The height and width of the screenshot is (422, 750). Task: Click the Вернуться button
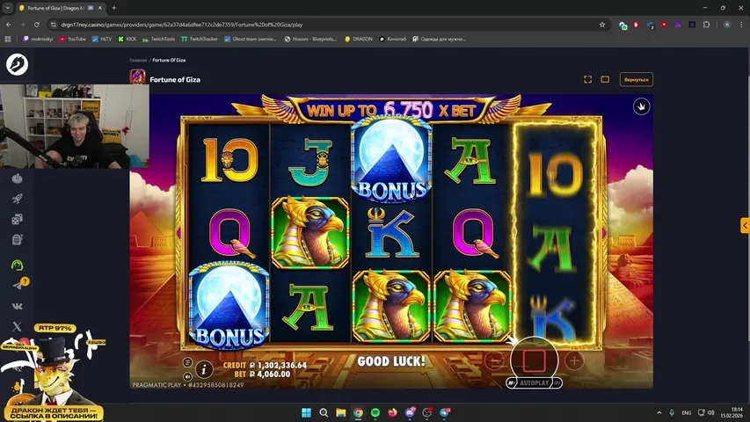click(x=636, y=79)
